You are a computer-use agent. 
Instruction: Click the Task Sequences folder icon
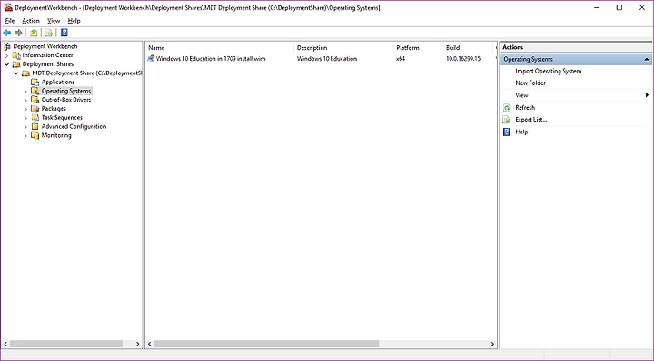tap(35, 118)
